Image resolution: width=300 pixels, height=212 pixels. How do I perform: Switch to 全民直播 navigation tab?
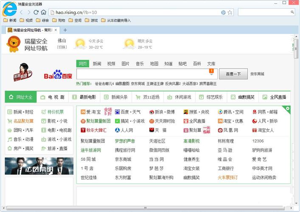click(x=275, y=97)
